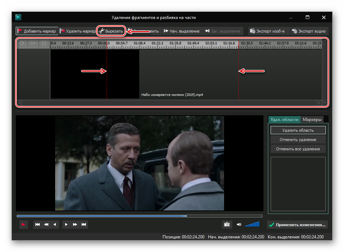Switch to the Маркеры tab
This screenshot has height=252, width=344.
(312, 120)
